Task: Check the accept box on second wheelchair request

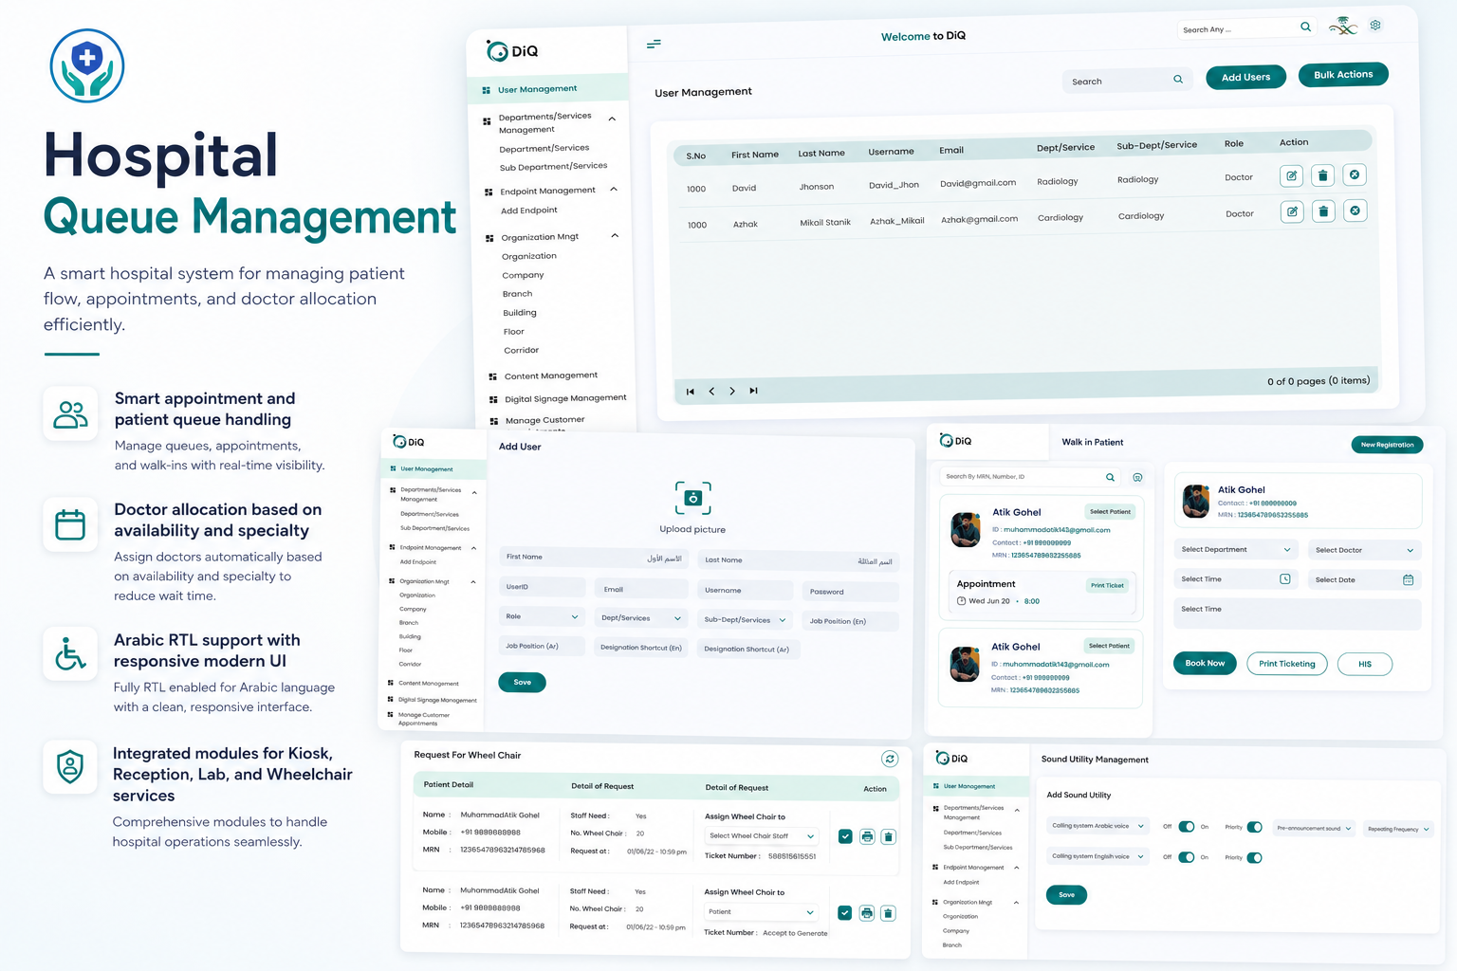Action: pos(844,912)
